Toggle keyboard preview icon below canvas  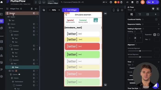click(x=105, y=85)
